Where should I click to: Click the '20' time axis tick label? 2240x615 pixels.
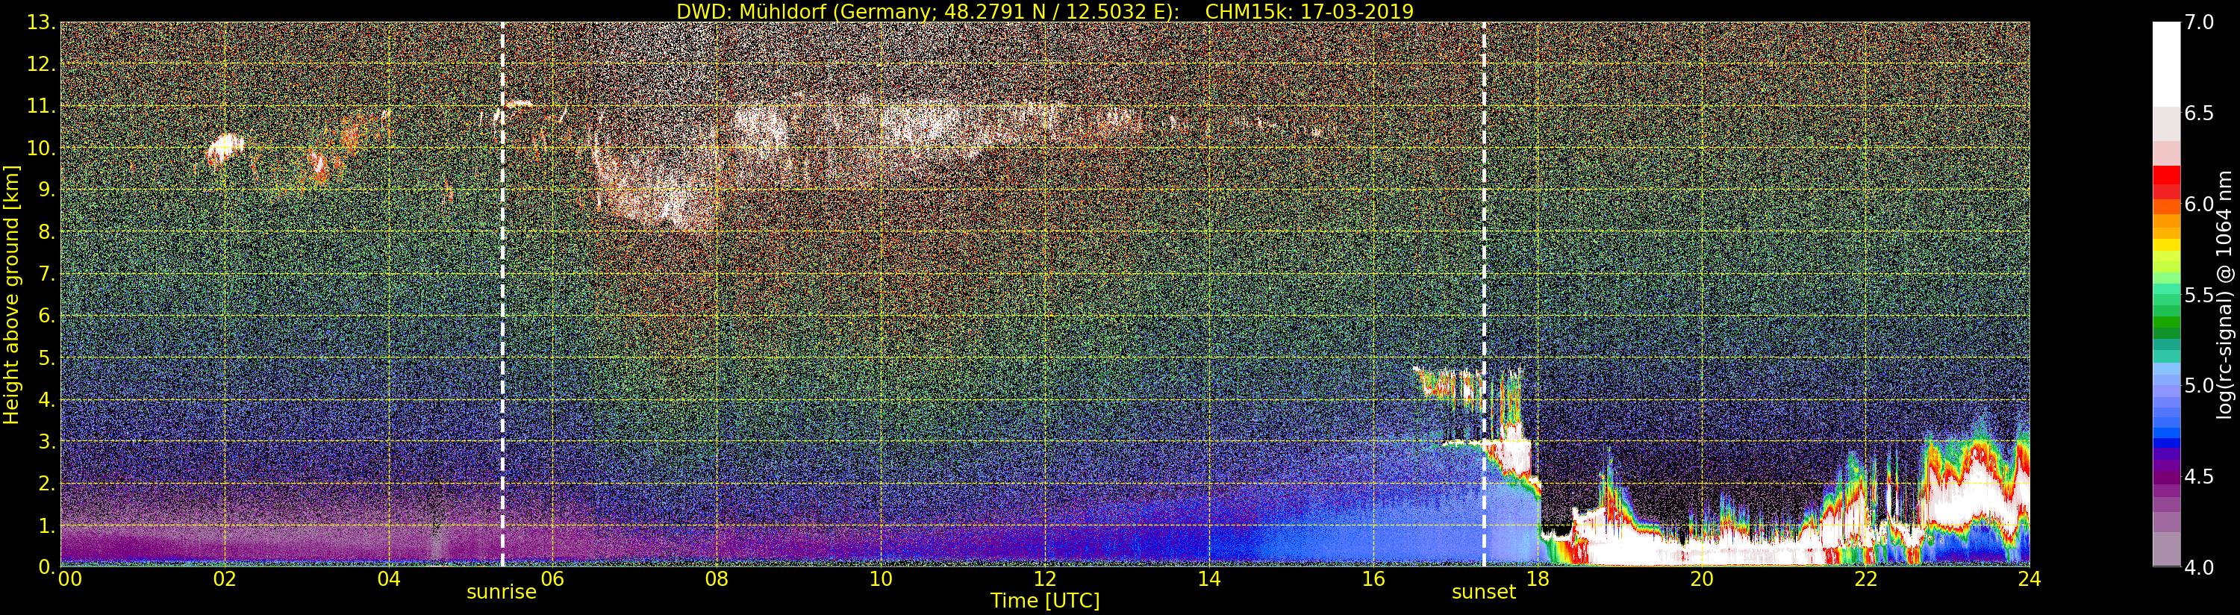(1702, 578)
